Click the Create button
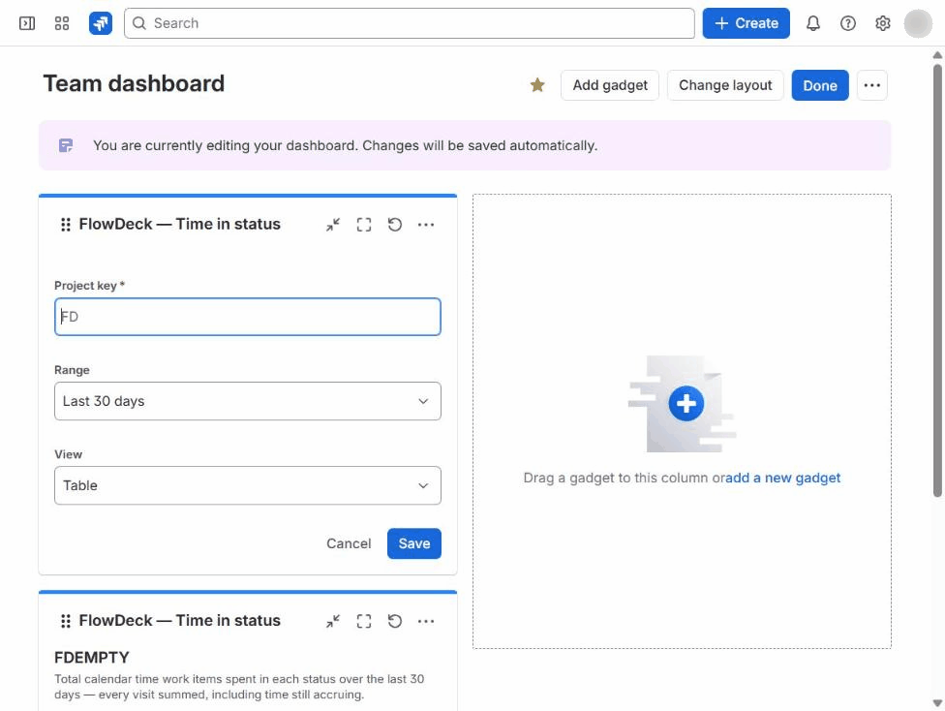Screen dimensions: 945x711 (x=746, y=23)
